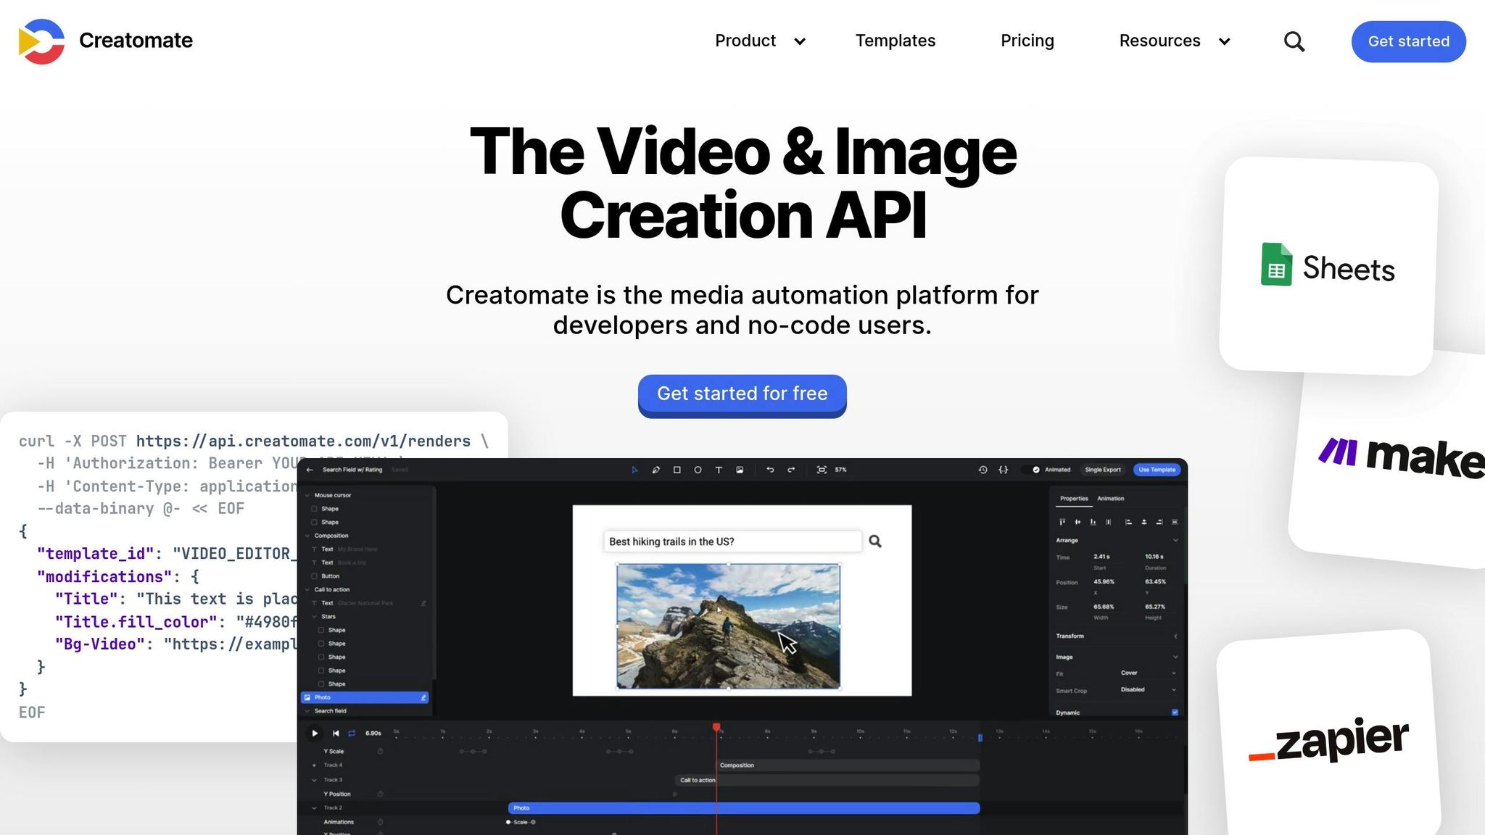Screen dimensions: 1485x835
Task: Click the Google Sheets card icon
Action: point(1276,265)
